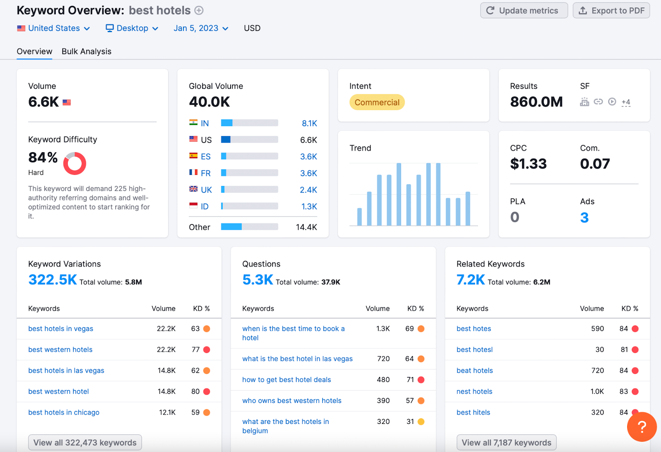Click the Update metrics button
Viewport: 661px width, 452px height.
[524, 11]
